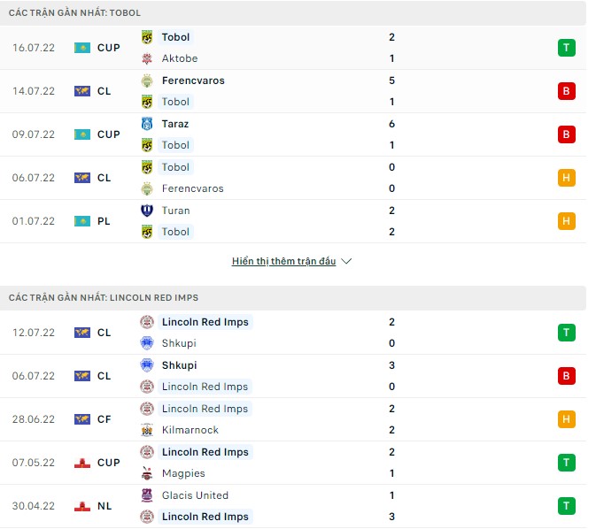Click the Magpies team crest

pos(147,473)
